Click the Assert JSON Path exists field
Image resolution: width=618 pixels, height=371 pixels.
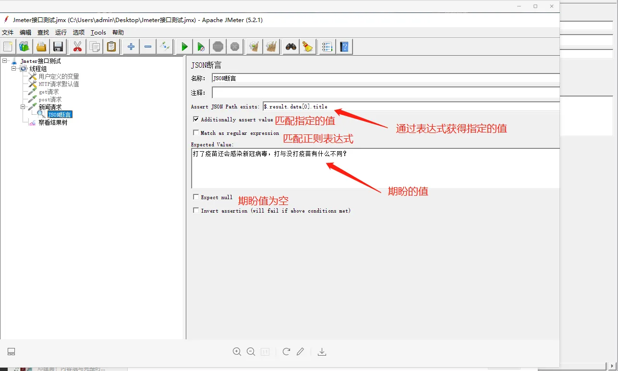coord(411,107)
